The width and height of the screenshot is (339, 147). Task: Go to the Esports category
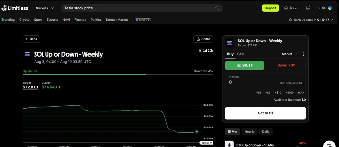pos(52,20)
